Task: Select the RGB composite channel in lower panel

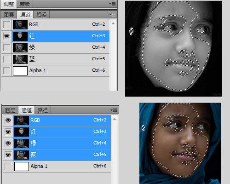Action: tap(62, 120)
